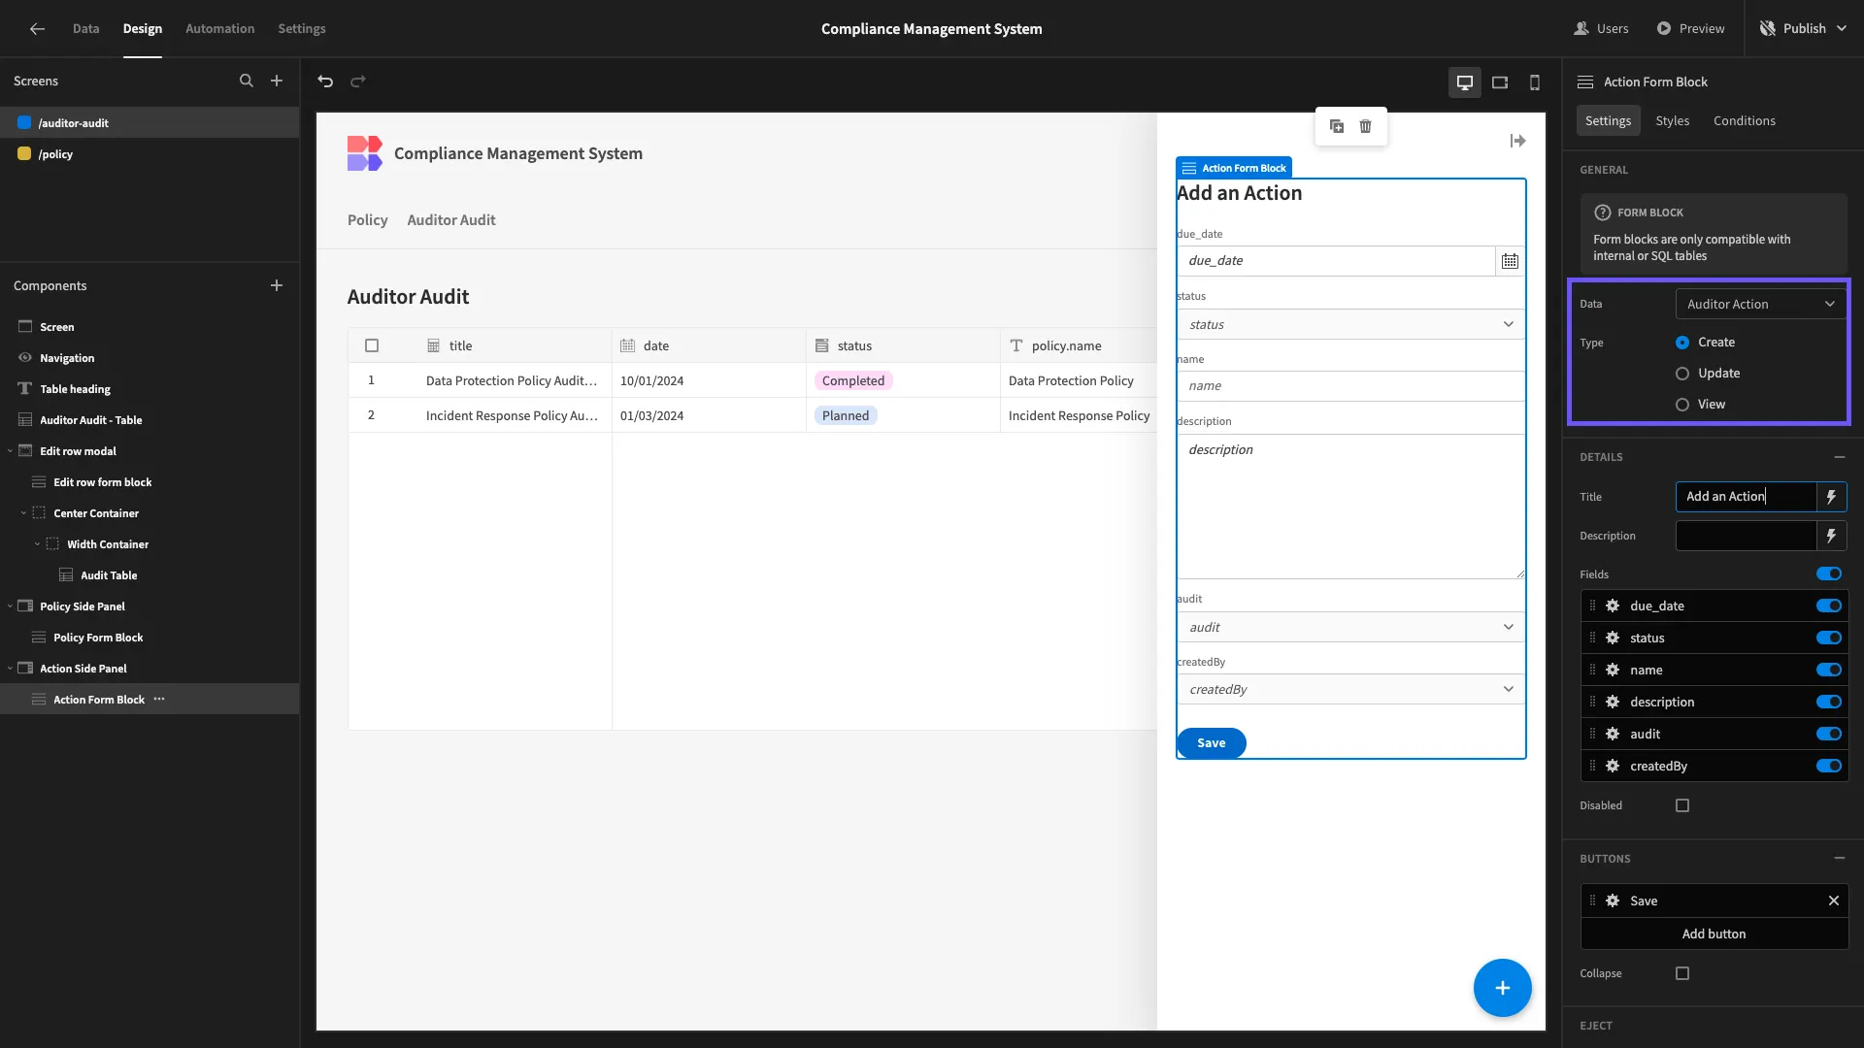
Task: Select the /policy screen
Action: click(150, 153)
